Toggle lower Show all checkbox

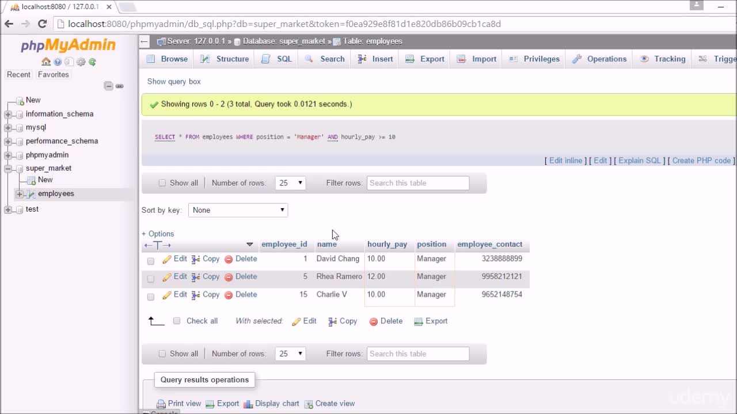(x=162, y=354)
